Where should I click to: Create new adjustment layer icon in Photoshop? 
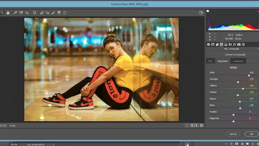242,144
